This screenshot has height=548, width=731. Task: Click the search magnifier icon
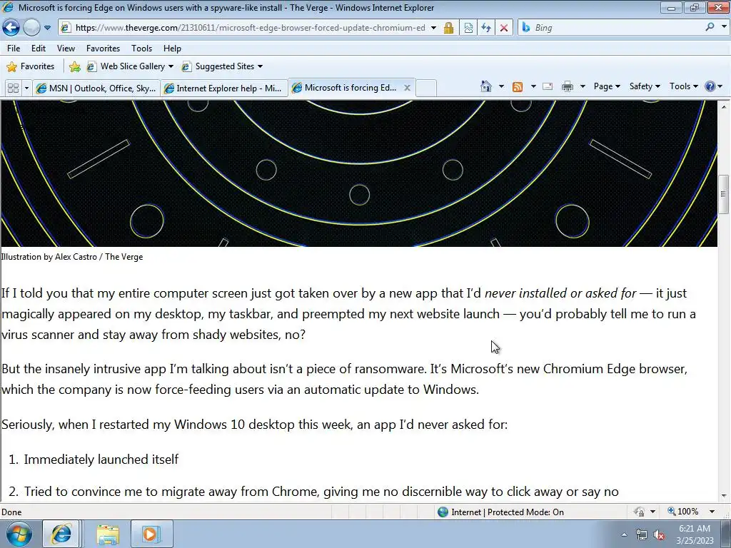click(710, 27)
